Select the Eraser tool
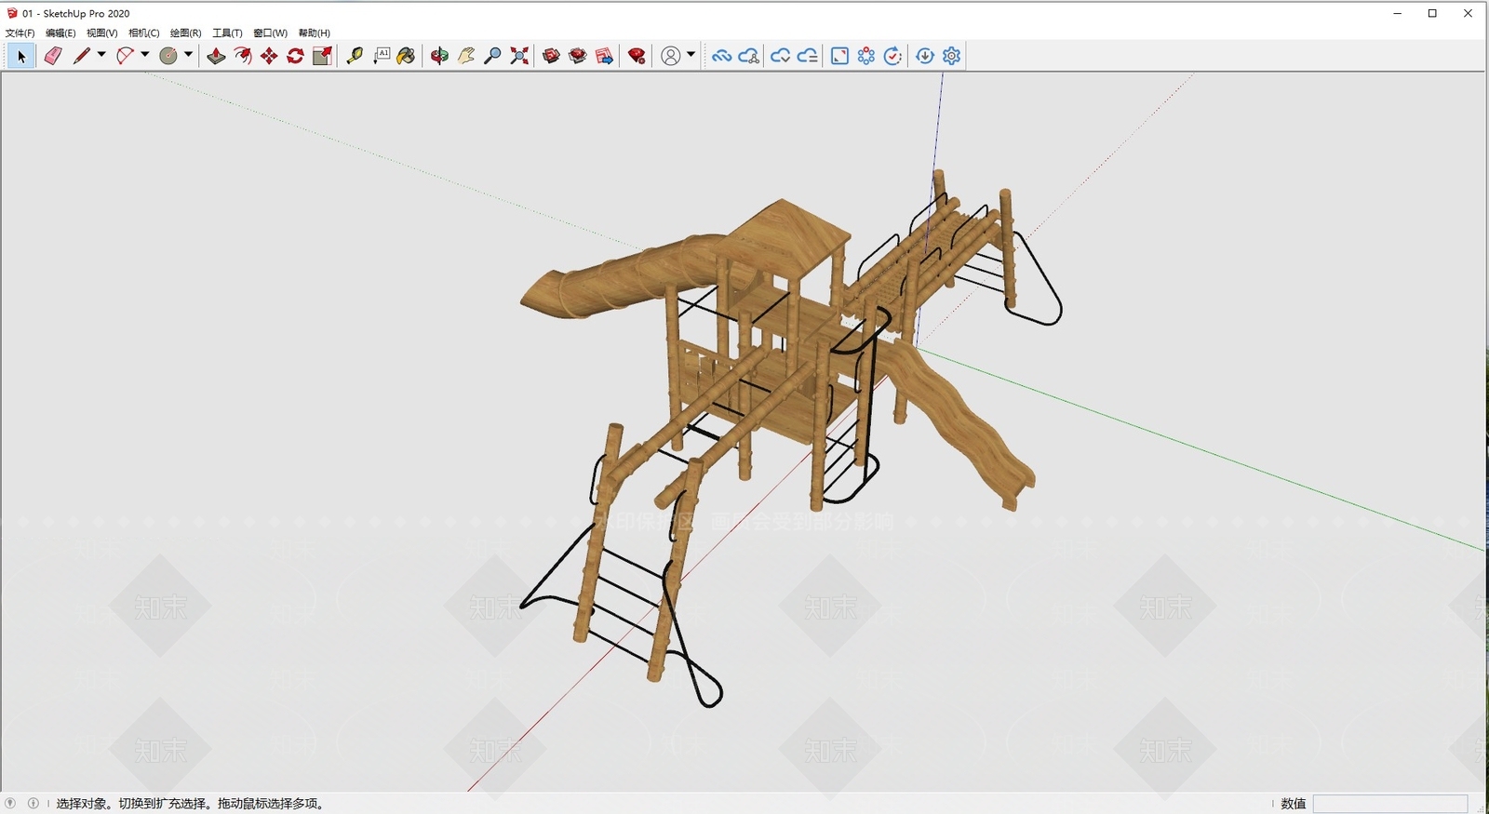 click(53, 56)
